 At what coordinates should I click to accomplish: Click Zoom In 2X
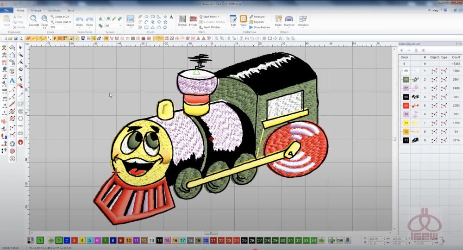pos(60,17)
